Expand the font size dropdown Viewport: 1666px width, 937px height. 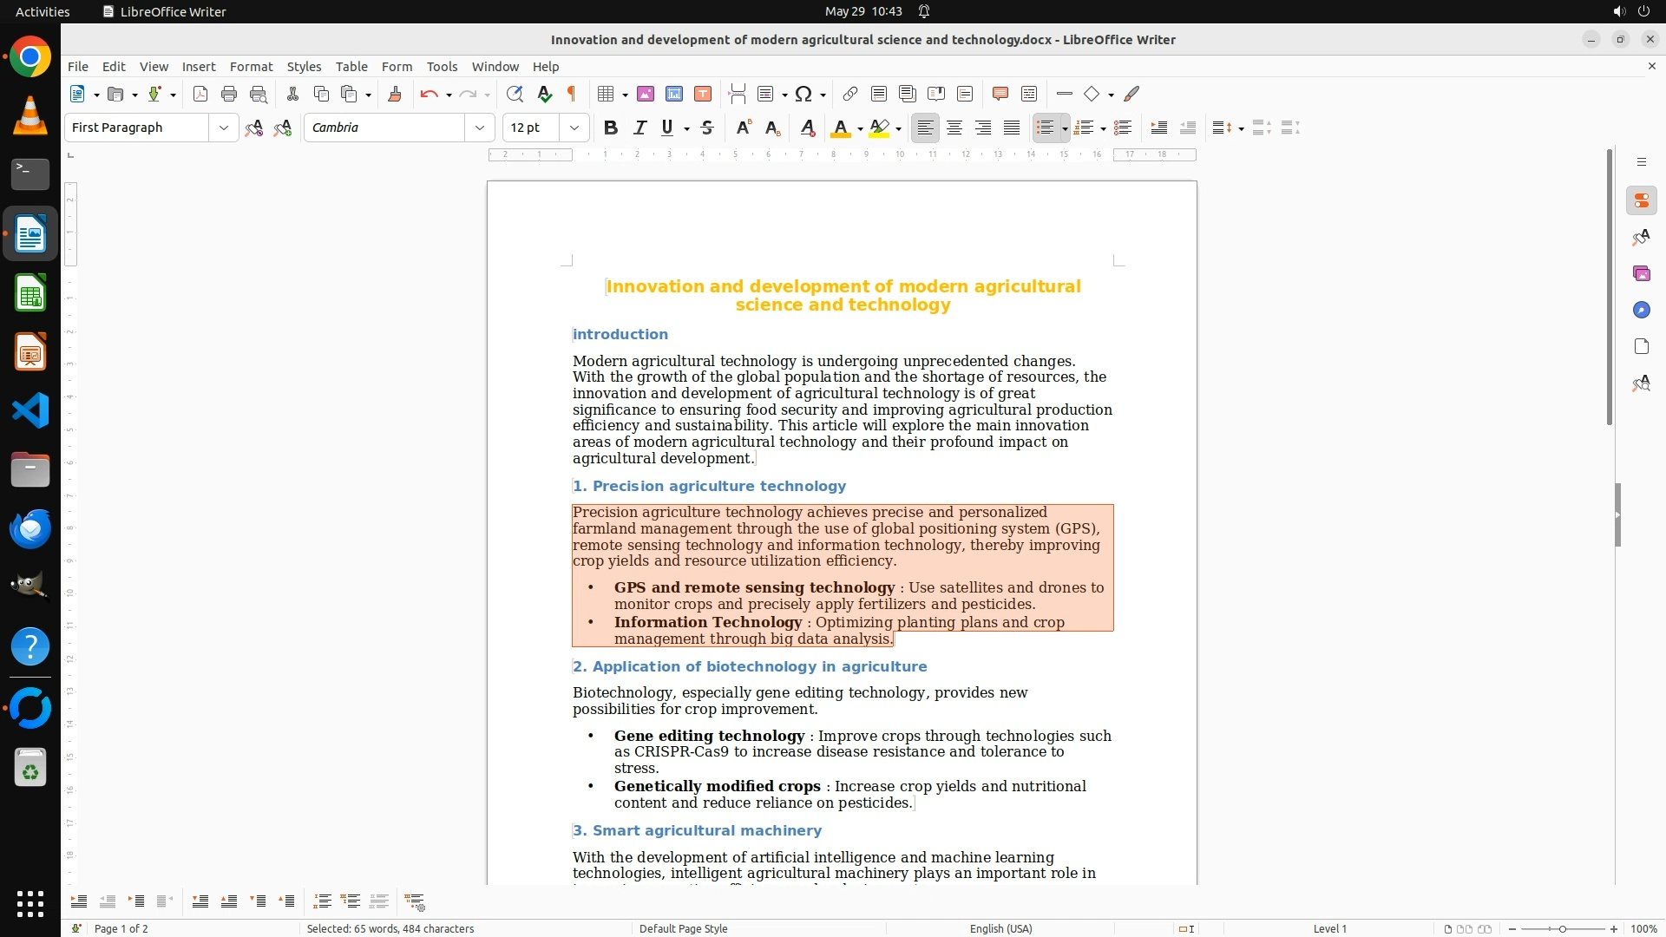574,128
